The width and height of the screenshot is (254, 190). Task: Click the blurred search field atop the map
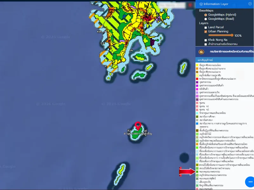171,5
